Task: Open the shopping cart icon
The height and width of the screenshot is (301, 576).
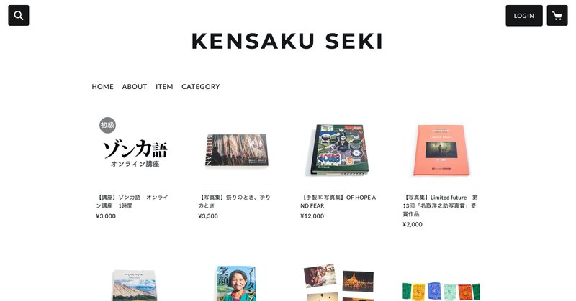Action: (x=557, y=15)
